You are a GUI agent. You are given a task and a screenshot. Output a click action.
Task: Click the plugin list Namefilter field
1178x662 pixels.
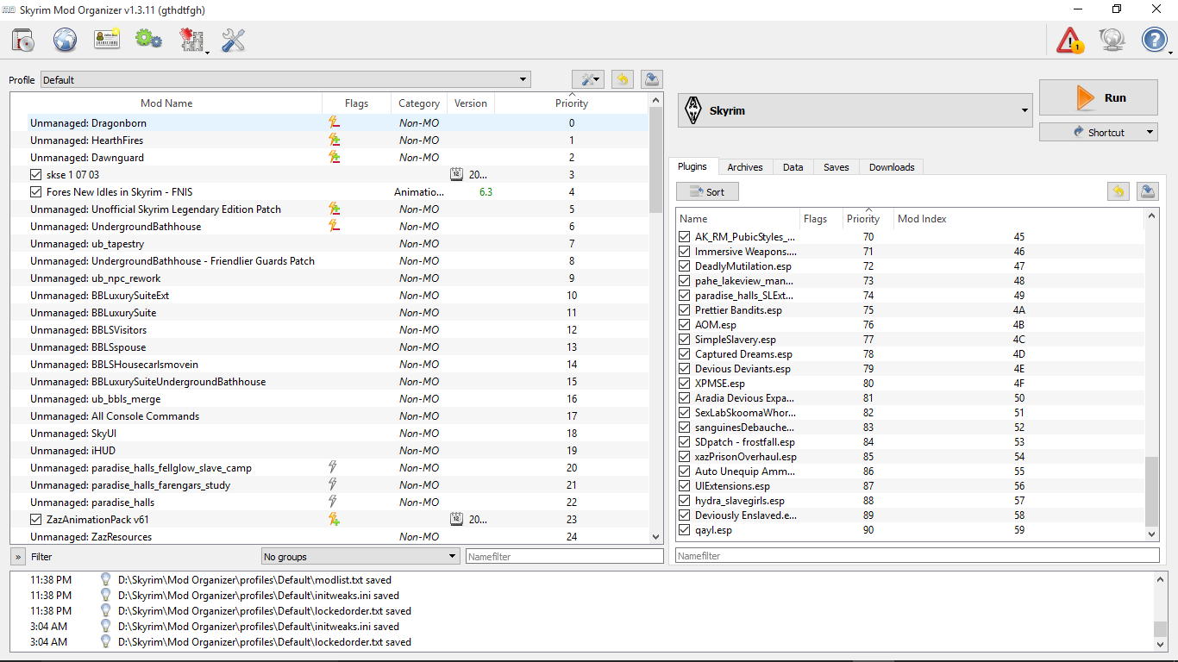(x=917, y=556)
